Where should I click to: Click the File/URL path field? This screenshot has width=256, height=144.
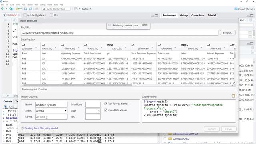tap(120, 33)
